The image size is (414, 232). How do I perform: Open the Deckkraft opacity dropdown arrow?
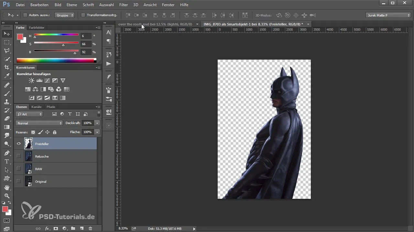click(x=97, y=123)
